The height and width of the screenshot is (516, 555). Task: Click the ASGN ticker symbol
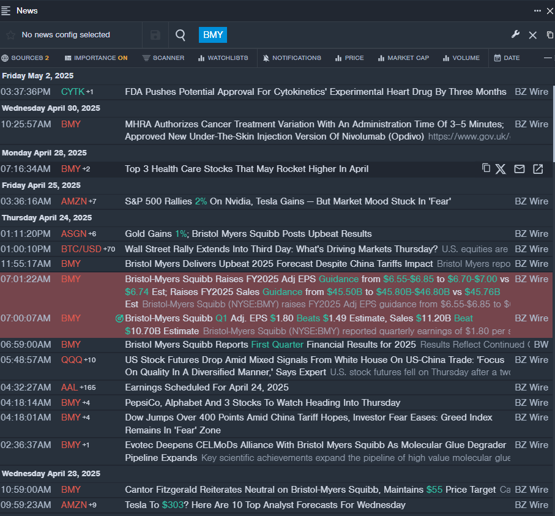74,234
